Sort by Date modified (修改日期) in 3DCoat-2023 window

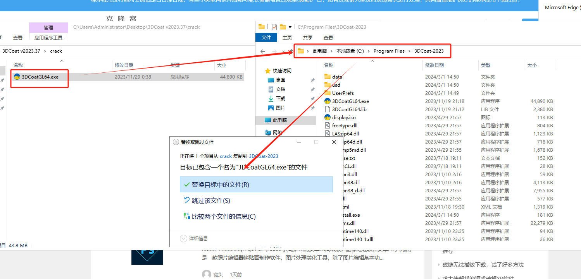point(434,65)
